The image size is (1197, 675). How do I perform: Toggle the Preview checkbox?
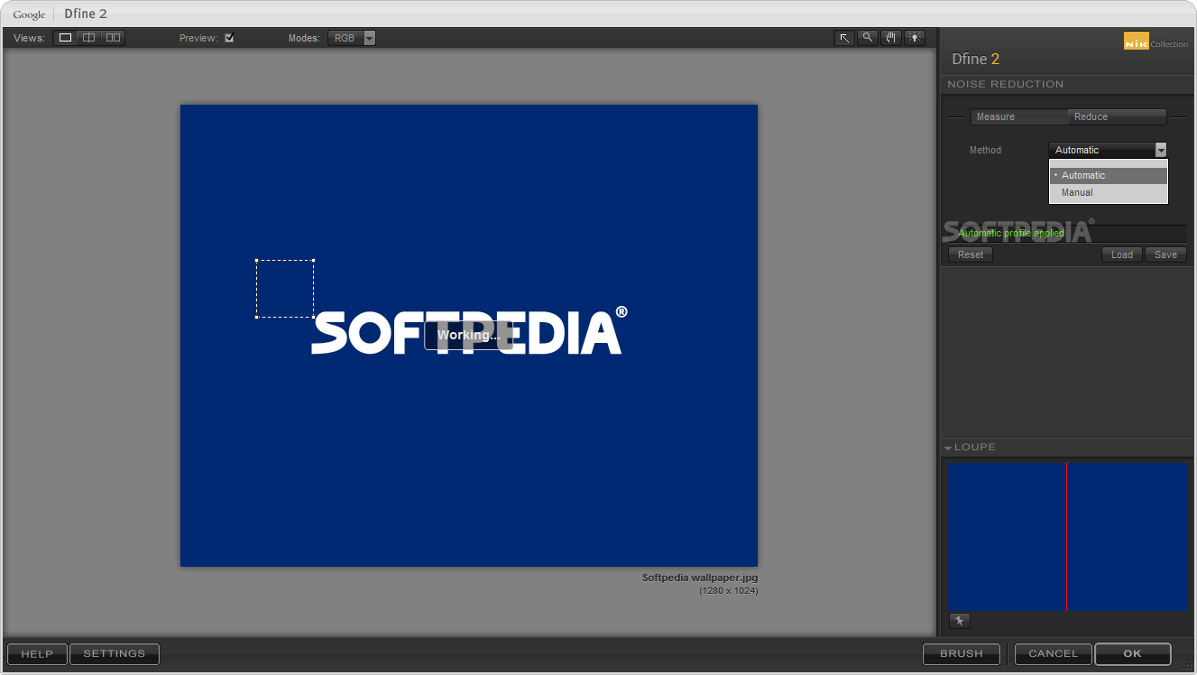[229, 38]
